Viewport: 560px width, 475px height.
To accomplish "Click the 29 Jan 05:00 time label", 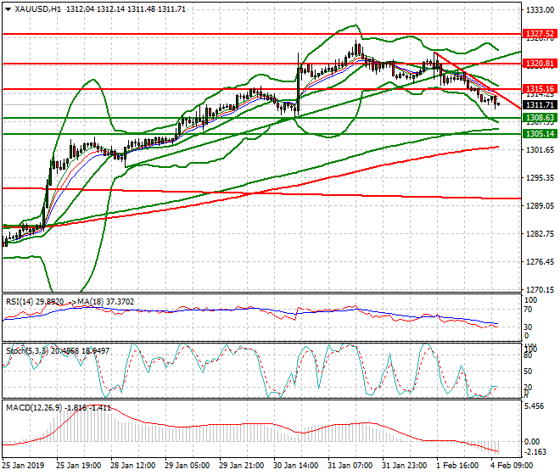I will pos(188,466).
